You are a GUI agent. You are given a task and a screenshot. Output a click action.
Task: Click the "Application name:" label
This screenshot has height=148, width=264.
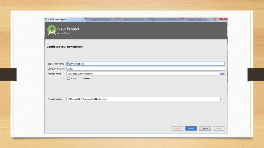point(56,64)
